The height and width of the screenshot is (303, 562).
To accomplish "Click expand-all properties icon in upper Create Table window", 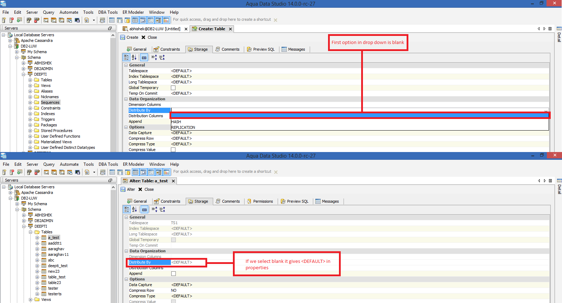I will tap(154, 57).
